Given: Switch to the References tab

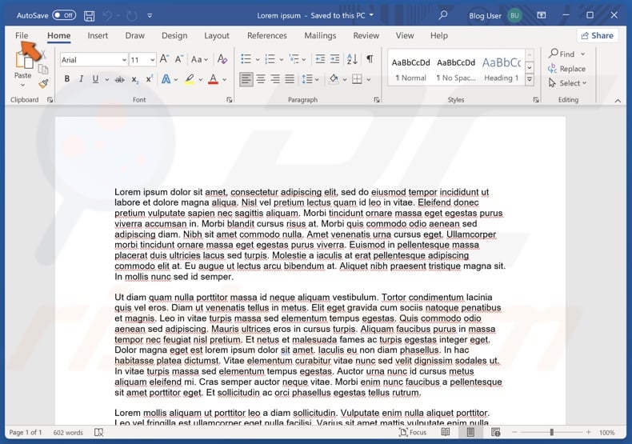Looking at the screenshot, I should pos(267,35).
